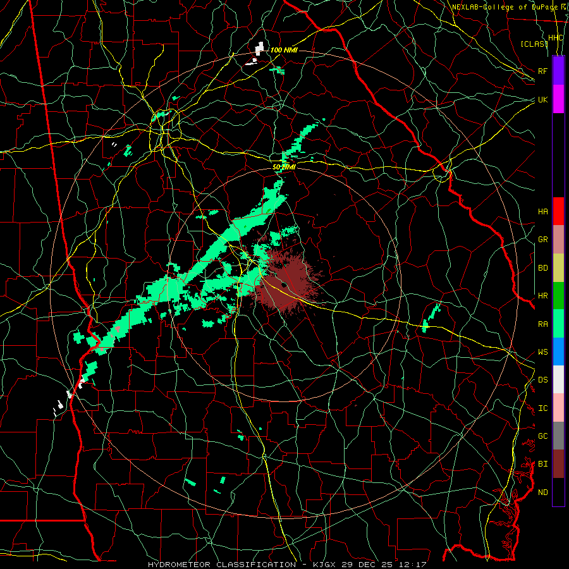Click the 12:17 timestamp in the caption

[413, 565]
